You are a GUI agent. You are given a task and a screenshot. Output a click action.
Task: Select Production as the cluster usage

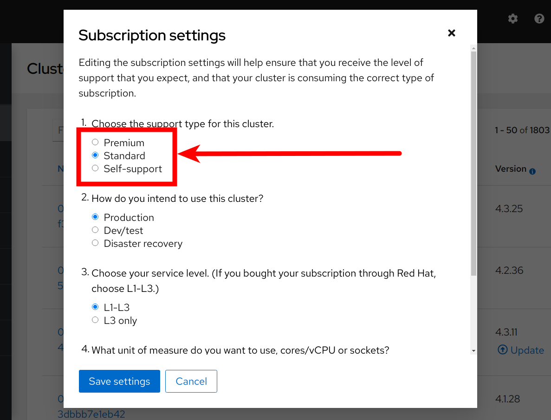95,216
